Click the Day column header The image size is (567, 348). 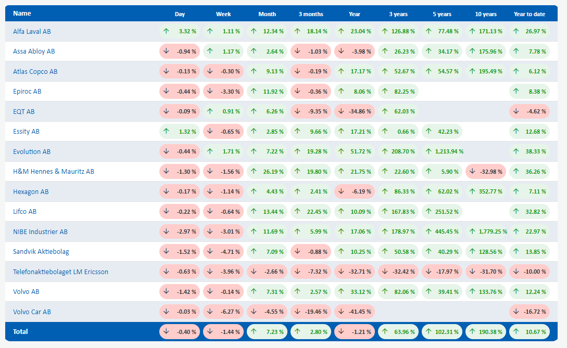180,14
